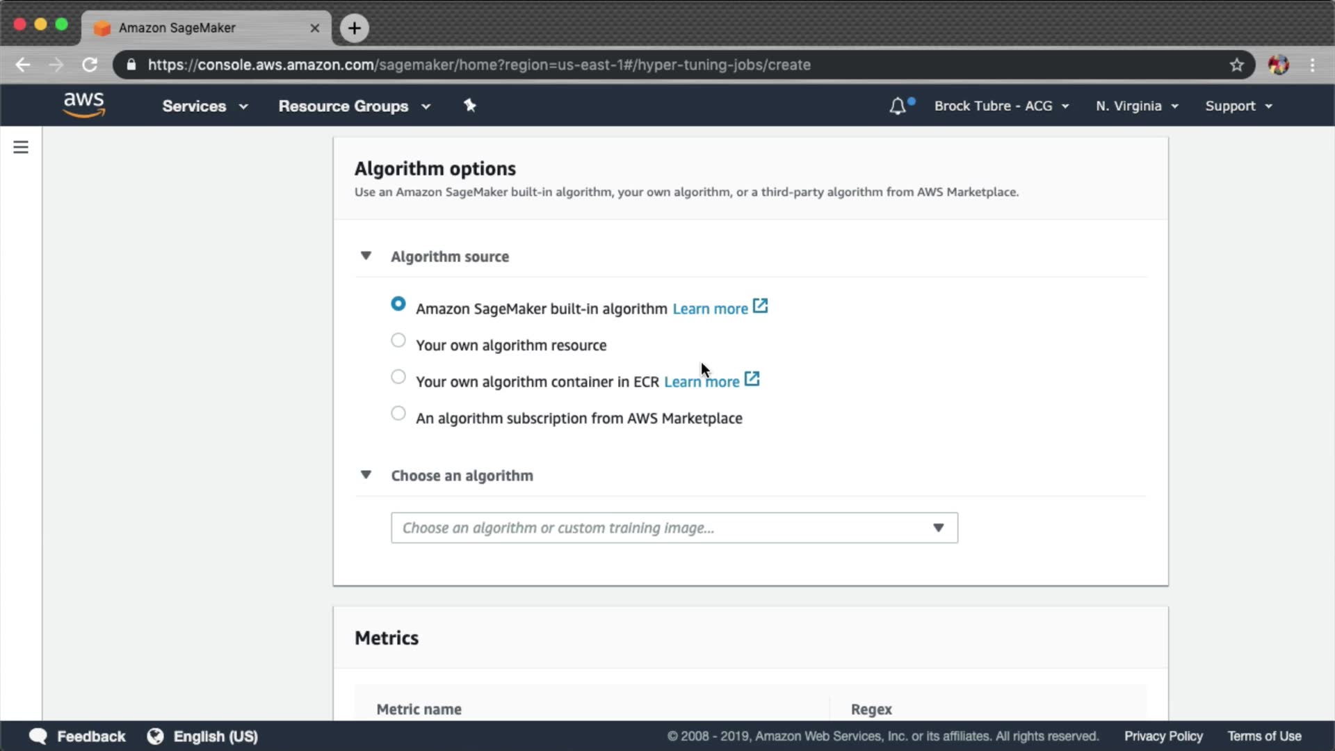Open the Choose an algorithm dropdown
The image size is (1335, 751).
[x=674, y=528]
